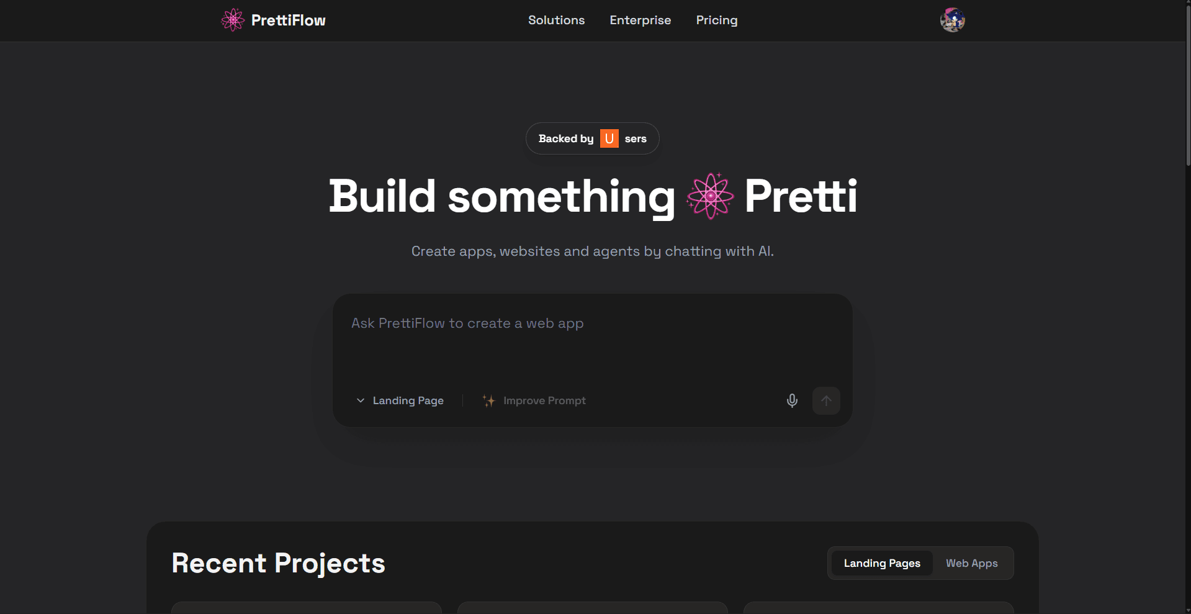Click the orange U badge icon
Viewport: 1191px width, 614px height.
point(609,138)
